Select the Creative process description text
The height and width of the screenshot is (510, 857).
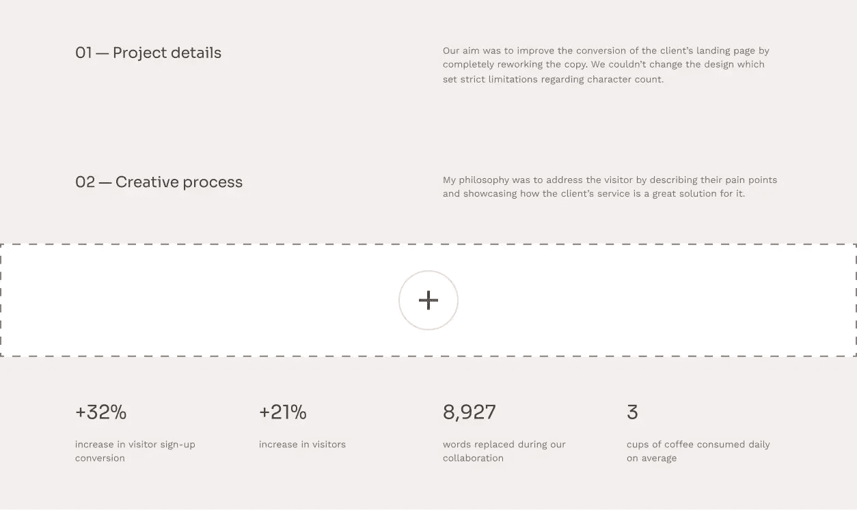610,186
